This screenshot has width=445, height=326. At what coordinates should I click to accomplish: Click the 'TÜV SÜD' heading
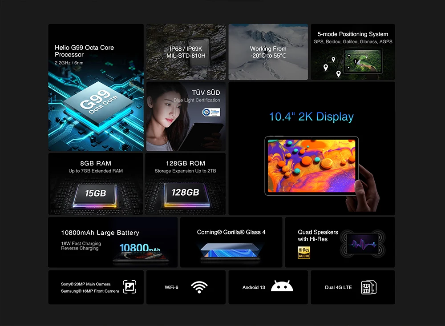206,93
